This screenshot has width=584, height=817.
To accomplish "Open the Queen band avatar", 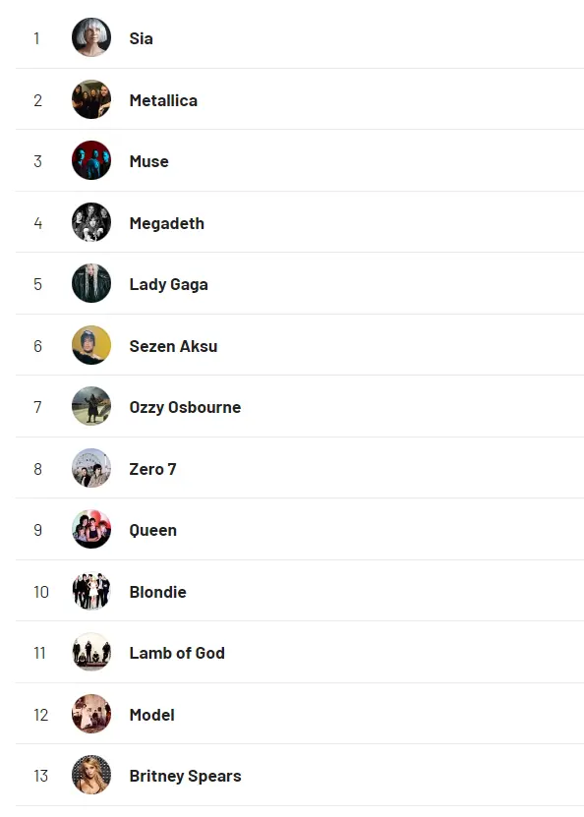I will tap(91, 529).
